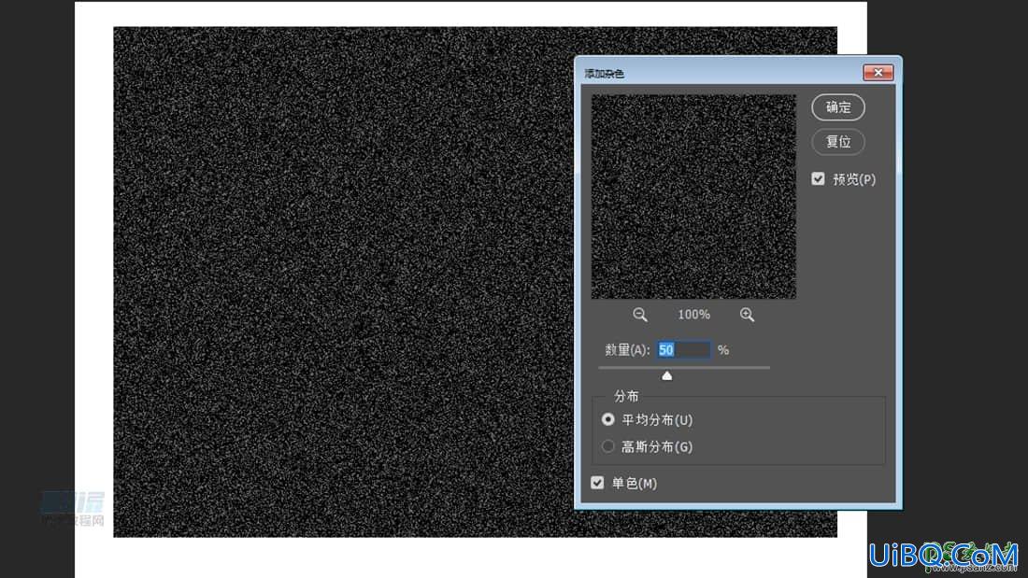Image resolution: width=1028 pixels, height=578 pixels.
Task: Select 平均分布(U) uniform distribution
Action: tap(607, 419)
